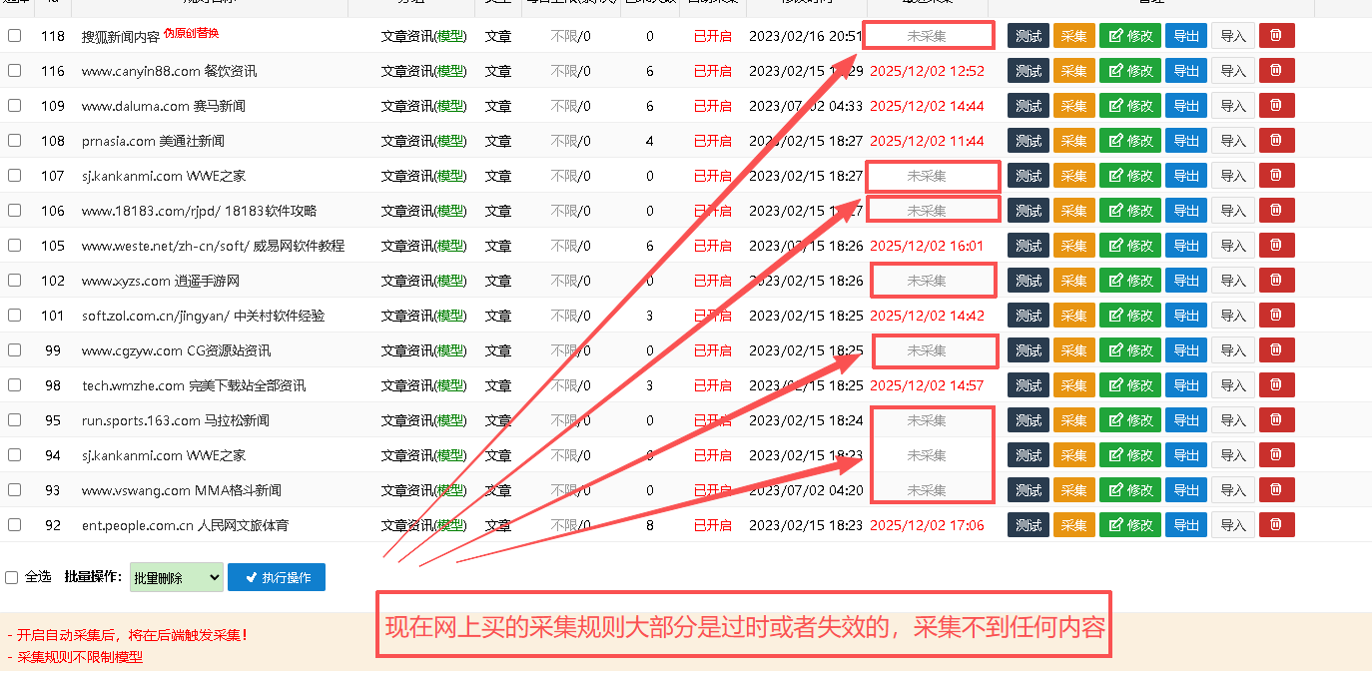
Task: Click 采集 for run.sports.163.com row
Action: tap(1074, 420)
